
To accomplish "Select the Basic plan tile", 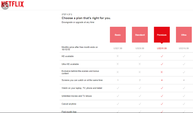I will point(118,35).
